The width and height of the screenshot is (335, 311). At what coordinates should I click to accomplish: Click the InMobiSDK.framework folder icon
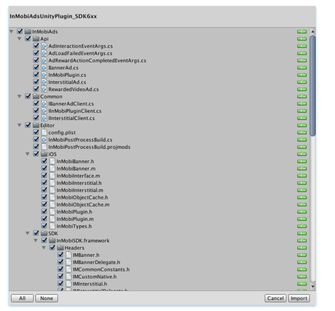click(x=52, y=241)
